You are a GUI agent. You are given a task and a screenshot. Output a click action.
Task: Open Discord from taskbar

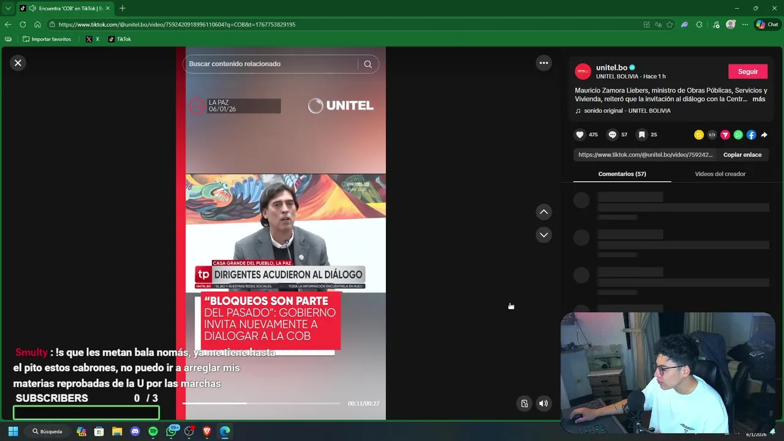pyautogui.click(x=135, y=431)
